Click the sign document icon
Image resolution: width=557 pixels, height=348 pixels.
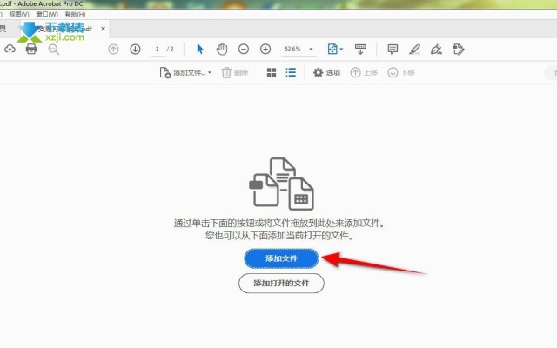(x=436, y=49)
